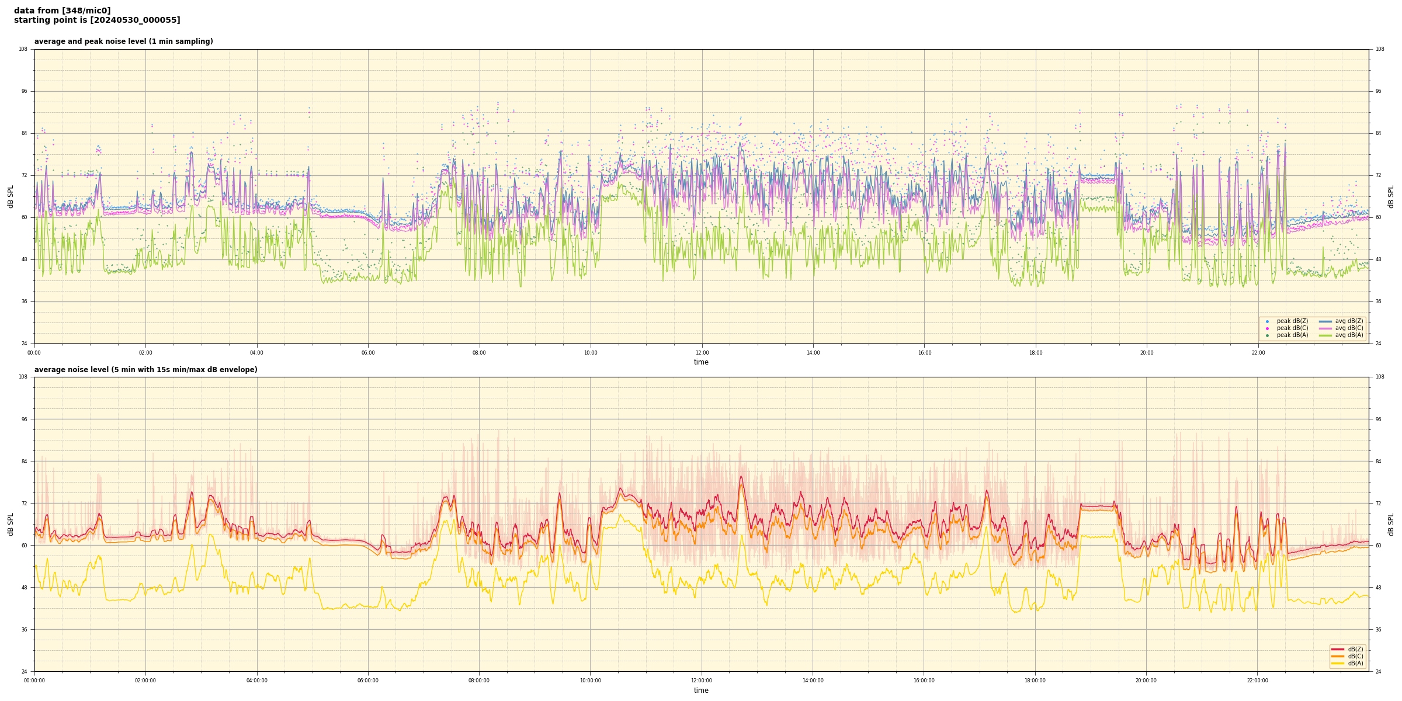The height and width of the screenshot is (701, 1402).
Task: Click the peak dB(C) legend marker
Action: coord(1267,328)
